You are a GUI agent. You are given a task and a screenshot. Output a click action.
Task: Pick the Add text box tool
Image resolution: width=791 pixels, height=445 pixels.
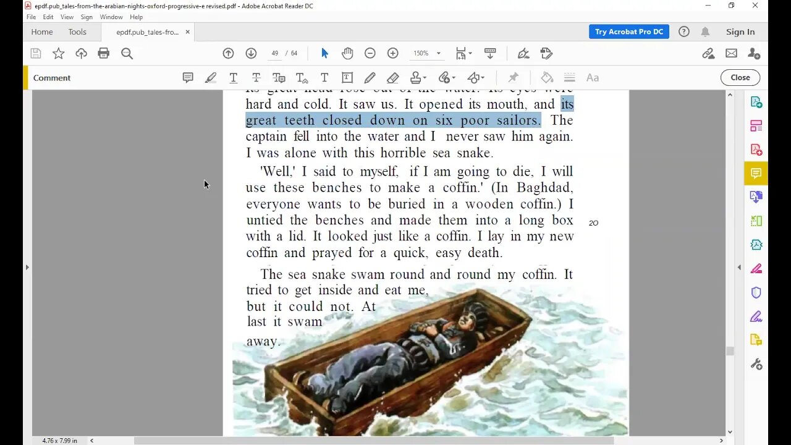click(x=347, y=77)
